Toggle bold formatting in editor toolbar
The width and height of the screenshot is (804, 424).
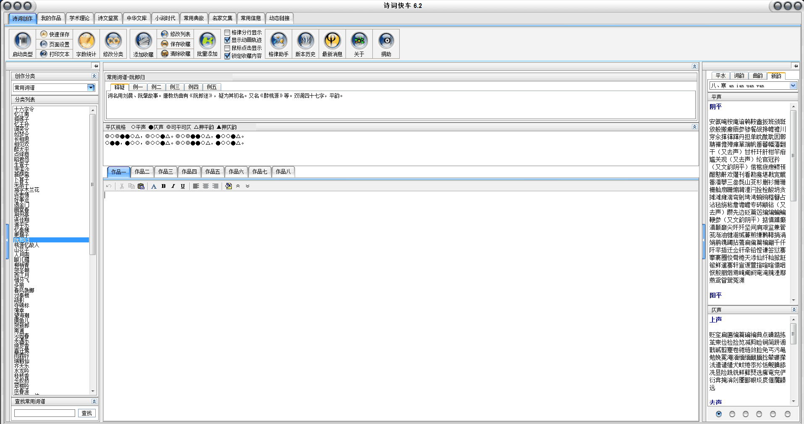point(164,186)
